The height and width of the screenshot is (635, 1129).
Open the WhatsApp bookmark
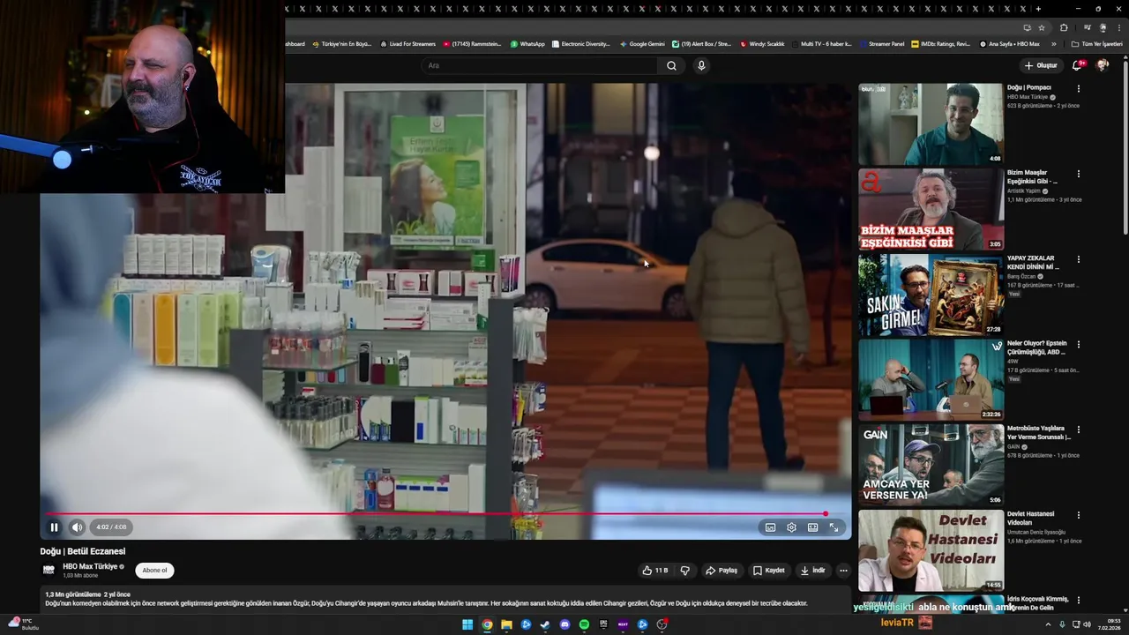tap(527, 43)
